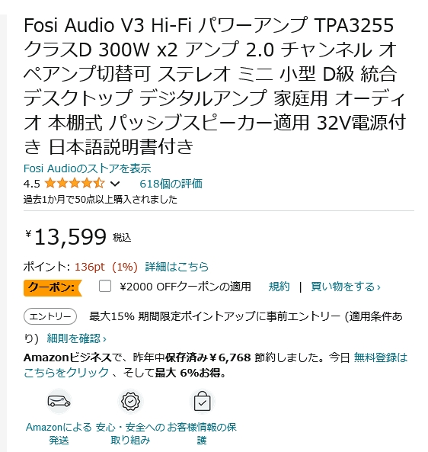Expand the rating breakdown chevron
The width and height of the screenshot is (428, 452).
point(115,184)
